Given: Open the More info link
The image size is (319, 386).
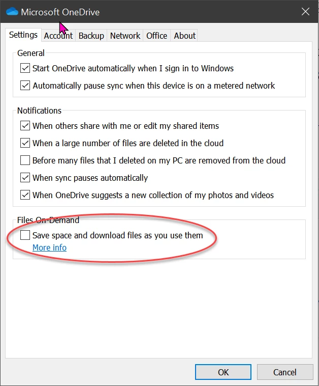Looking at the screenshot, I should pyautogui.click(x=49, y=247).
